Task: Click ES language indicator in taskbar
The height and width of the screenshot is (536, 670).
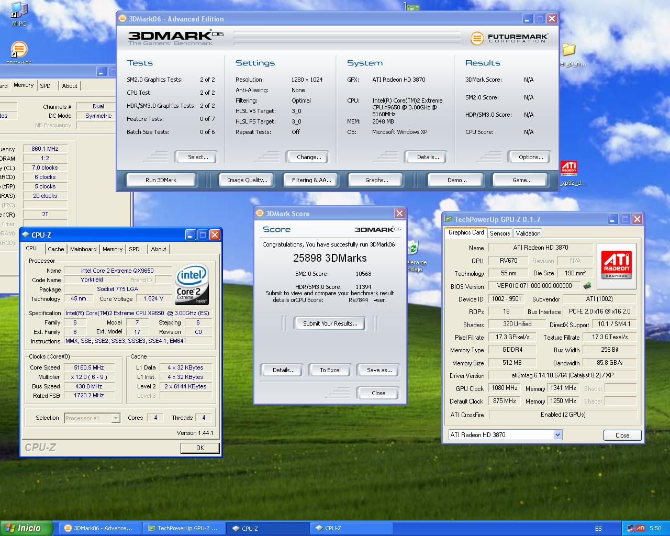Action: pos(598,529)
